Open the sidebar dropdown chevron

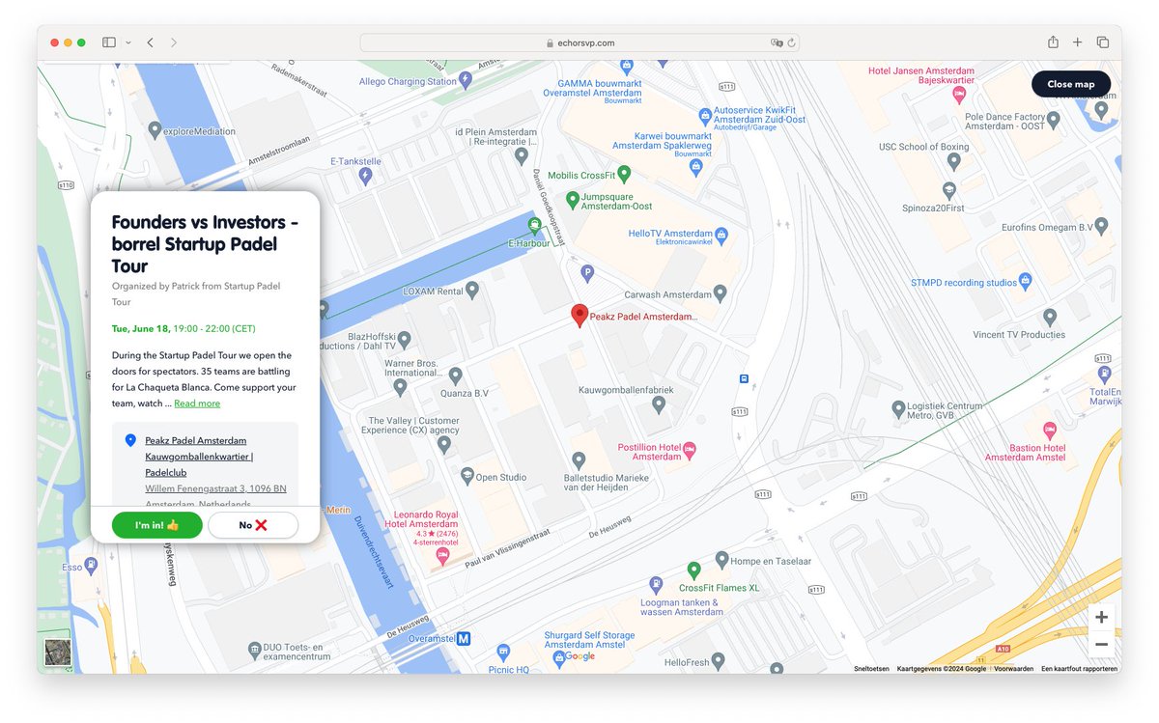click(x=128, y=42)
